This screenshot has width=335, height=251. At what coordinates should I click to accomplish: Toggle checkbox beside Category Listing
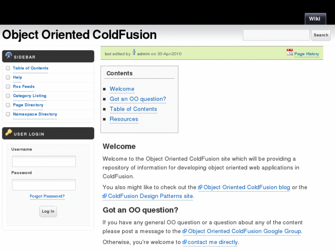click(x=8, y=96)
